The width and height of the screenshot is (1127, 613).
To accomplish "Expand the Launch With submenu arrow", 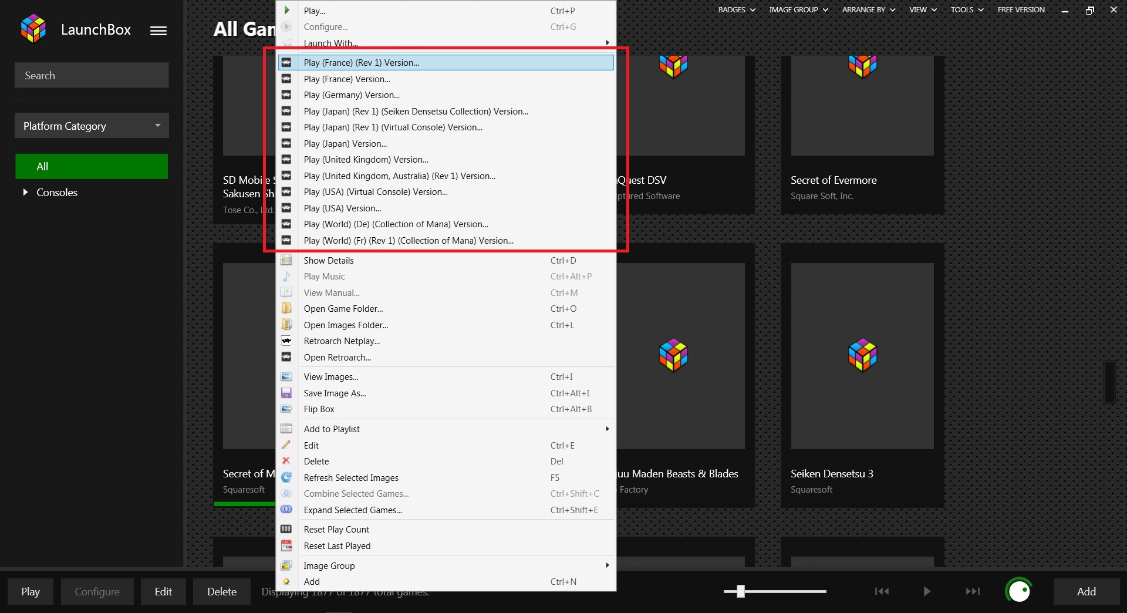I will click(x=608, y=42).
